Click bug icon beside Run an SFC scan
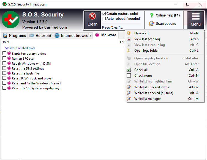Image resolution: width=207 pixels, height=160 pixels. (x=9, y=58)
